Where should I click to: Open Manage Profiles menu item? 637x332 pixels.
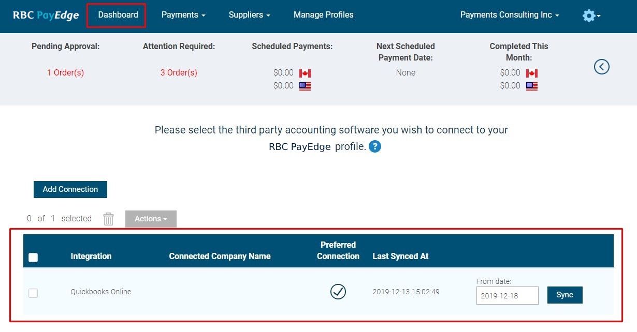point(324,15)
